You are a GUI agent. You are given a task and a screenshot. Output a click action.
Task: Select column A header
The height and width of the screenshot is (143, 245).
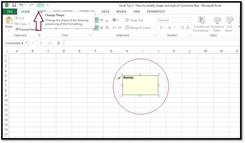point(17,51)
